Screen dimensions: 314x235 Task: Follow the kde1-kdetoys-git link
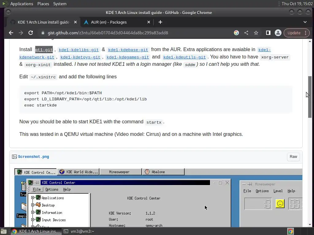tap(80, 57)
